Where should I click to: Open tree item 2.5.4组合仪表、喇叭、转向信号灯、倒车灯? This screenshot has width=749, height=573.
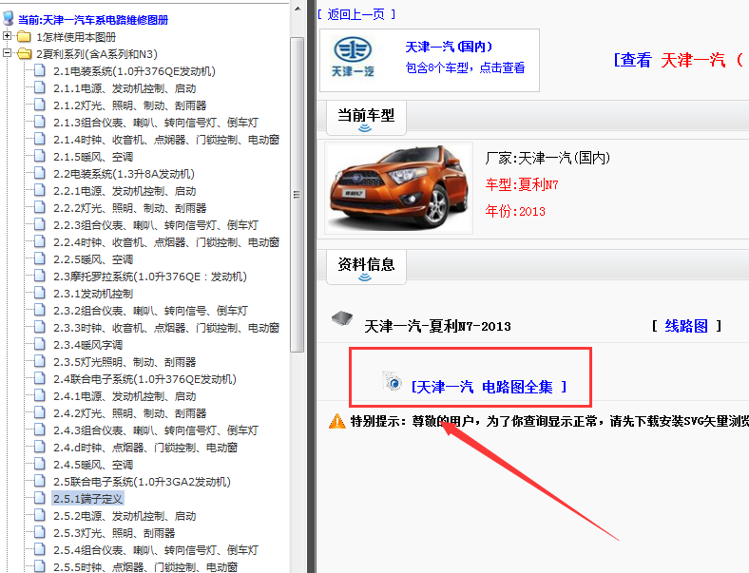coord(156,550)
